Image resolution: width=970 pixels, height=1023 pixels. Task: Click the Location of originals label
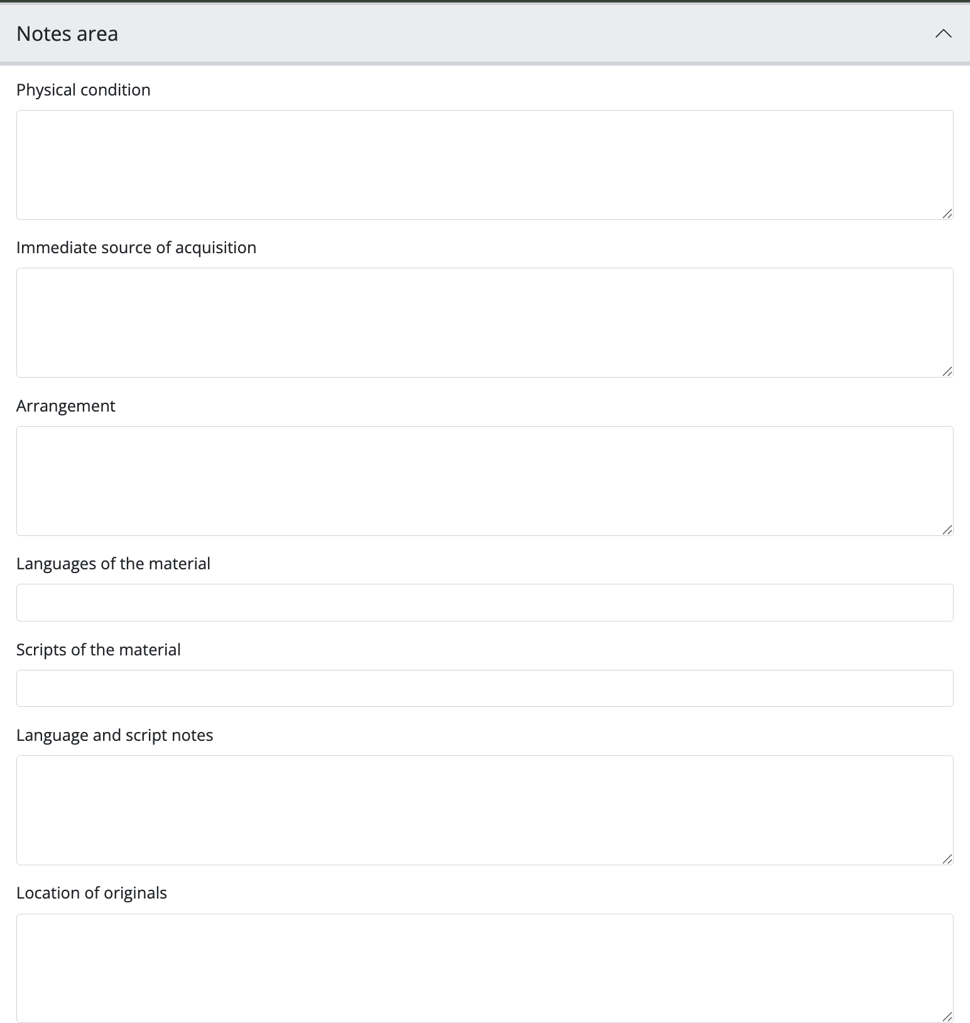[x=92, y=893]
